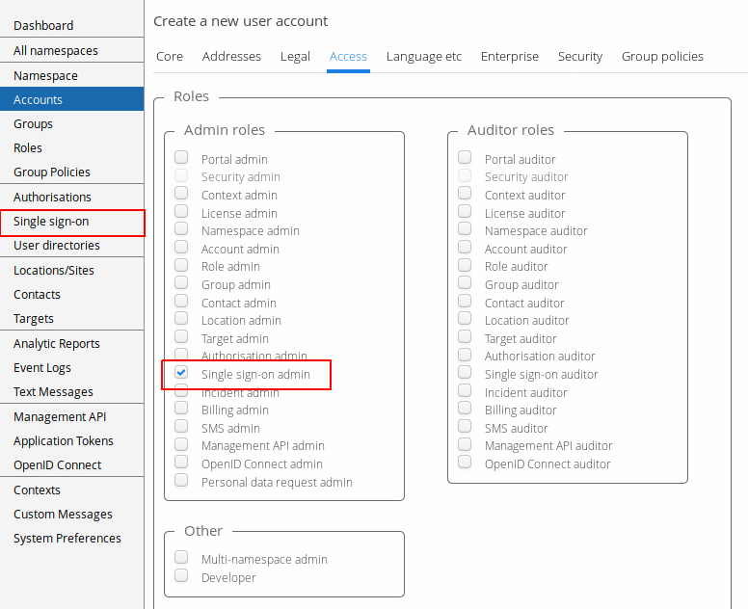Open the Group policies tab
Viewport: 748px width, 609px height.
click(x=662, y=57)
